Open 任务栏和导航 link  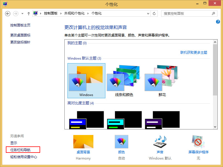point(20,150)
